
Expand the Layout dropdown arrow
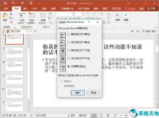(x=53, y=14)
